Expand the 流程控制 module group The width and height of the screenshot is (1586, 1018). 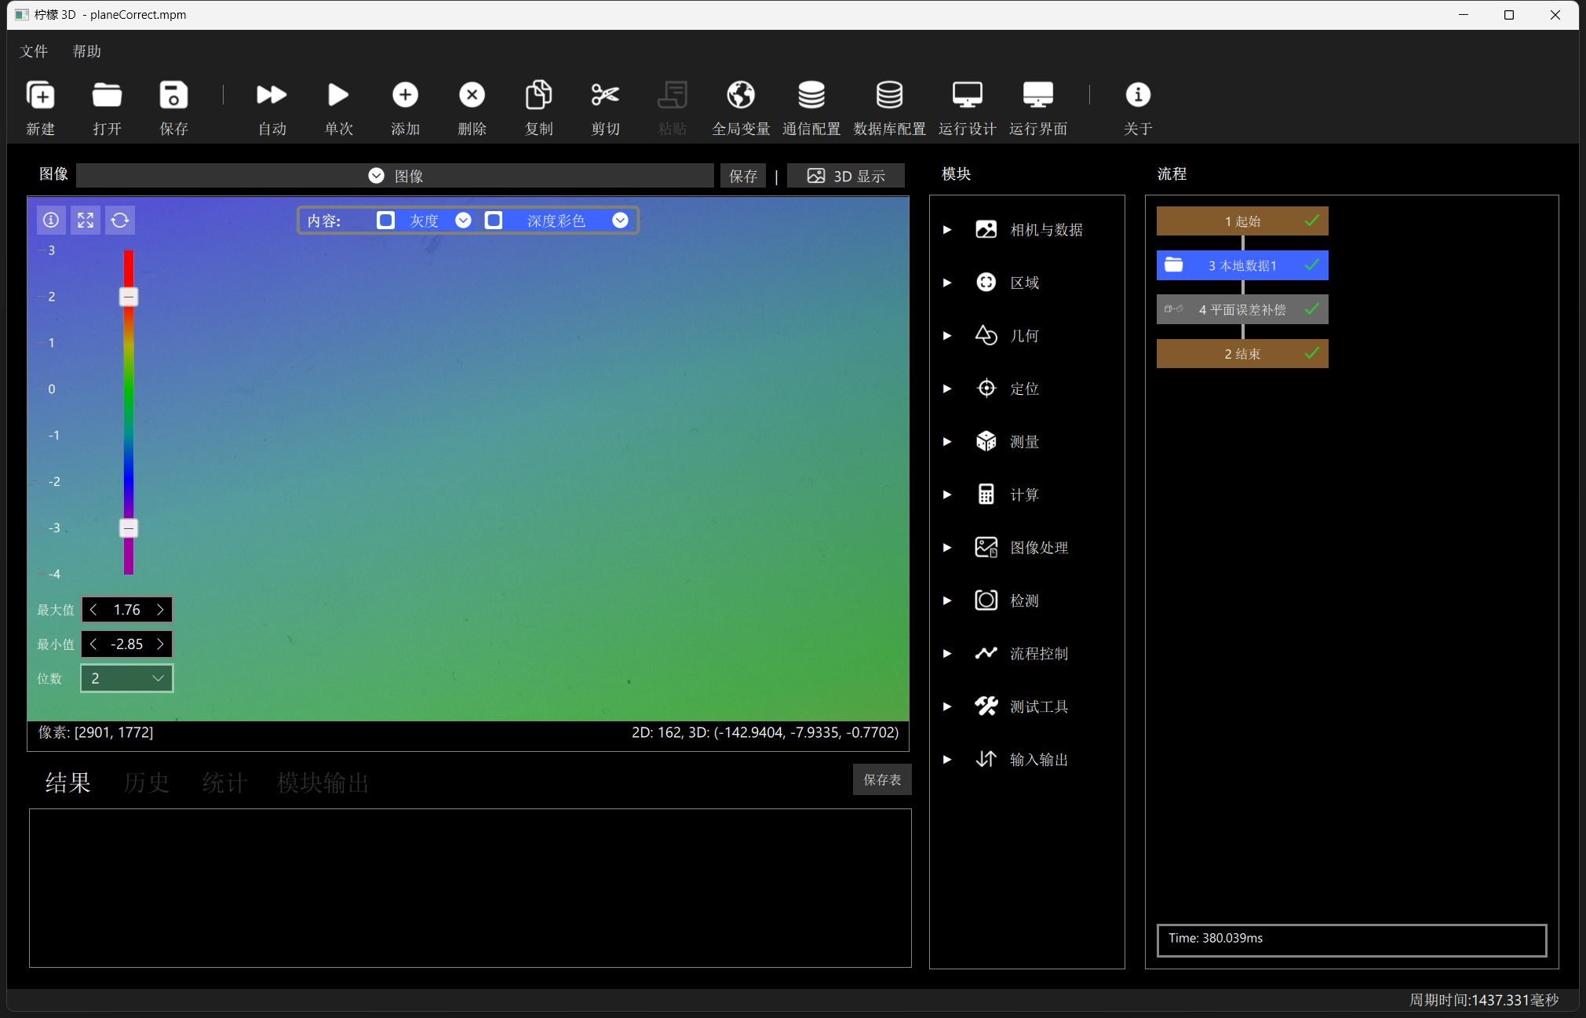(947, 654)
